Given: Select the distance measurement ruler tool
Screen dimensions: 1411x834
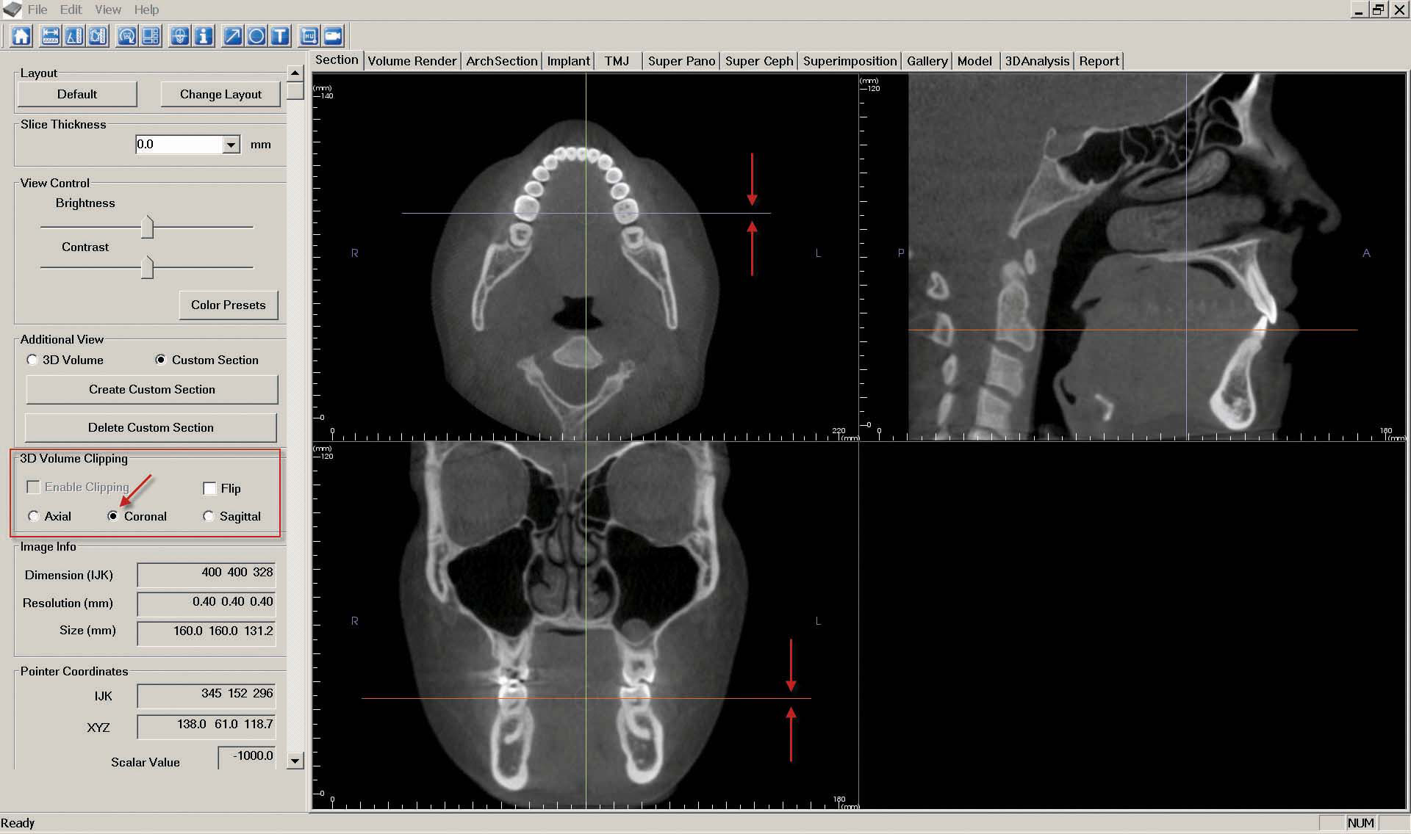Looking at the screenshot, I should coord(50,36).
